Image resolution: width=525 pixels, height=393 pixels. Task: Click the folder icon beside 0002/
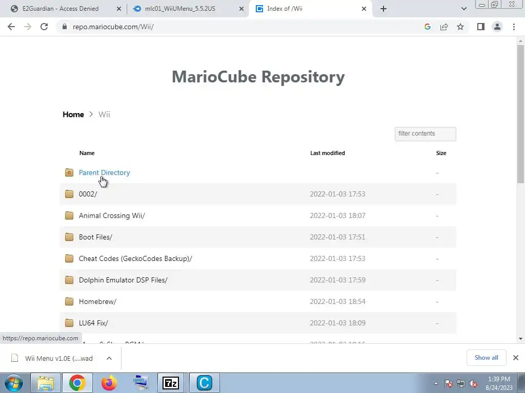[69, 194]
